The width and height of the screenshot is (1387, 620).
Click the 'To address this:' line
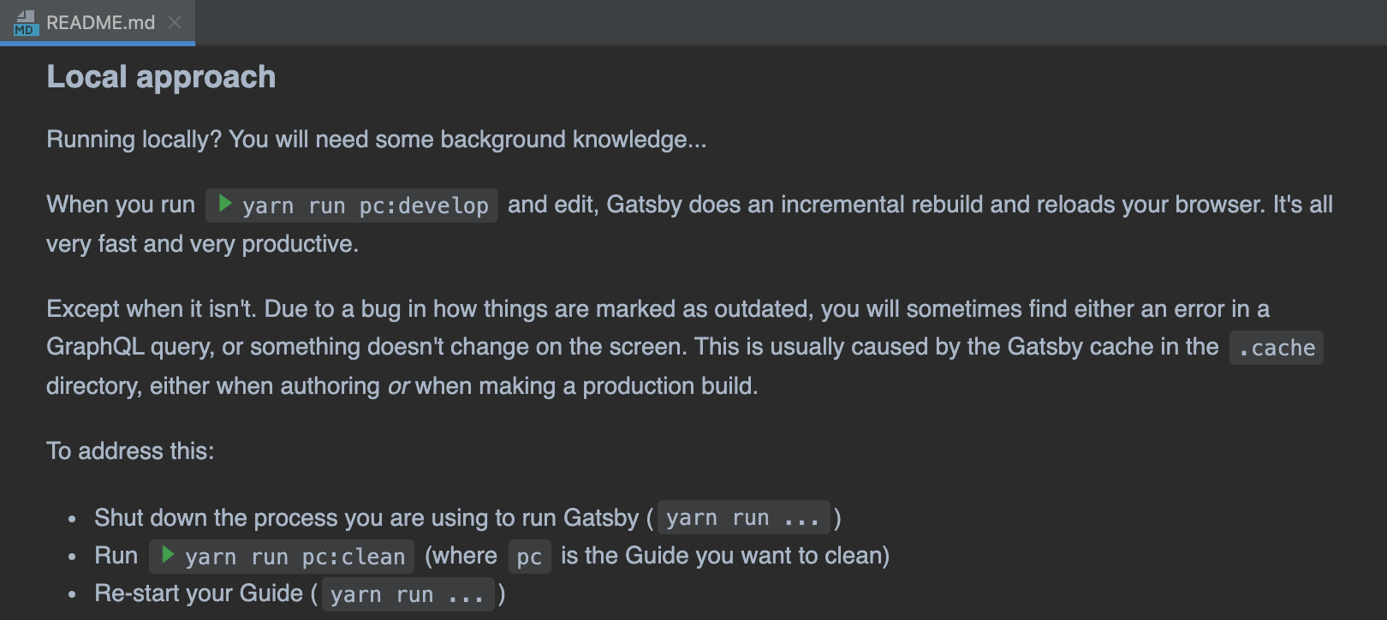[130, 451]
